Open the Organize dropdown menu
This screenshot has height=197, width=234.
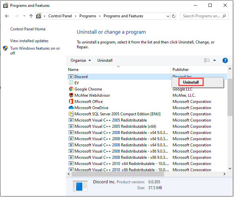coord(81,60)
